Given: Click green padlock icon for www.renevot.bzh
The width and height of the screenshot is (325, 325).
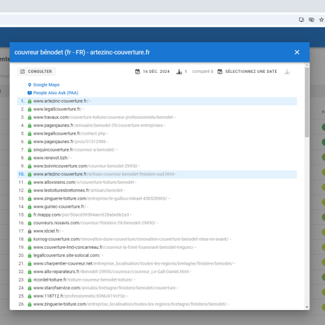Looking at the screenshot, I should [x=30, y=158].
